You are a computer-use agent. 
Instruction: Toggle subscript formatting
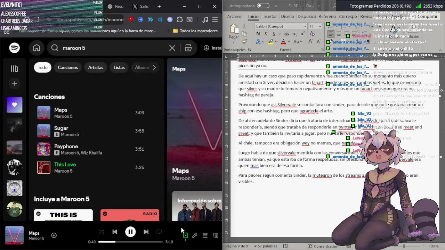(x=295, y=34)
